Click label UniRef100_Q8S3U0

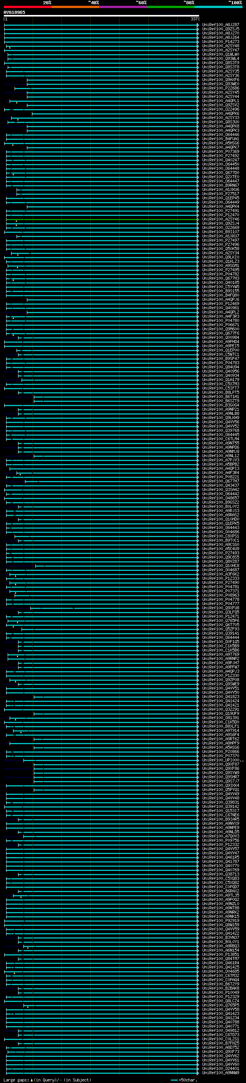(220, 122)
